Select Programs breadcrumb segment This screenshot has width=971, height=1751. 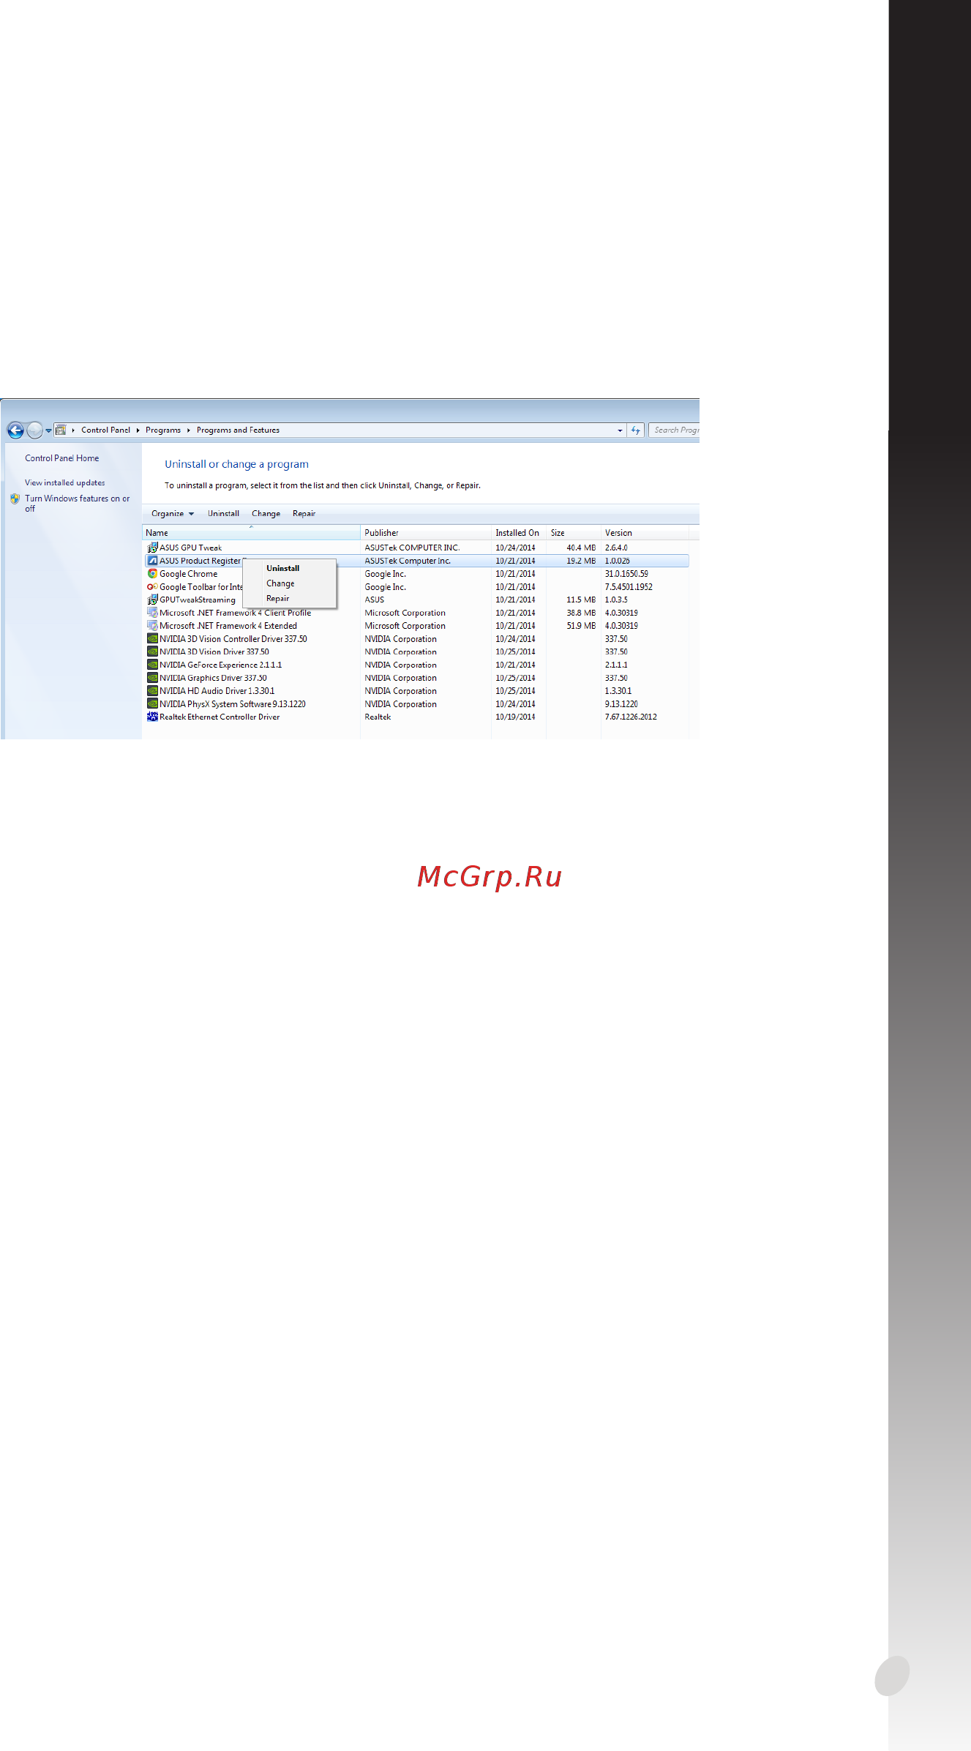[162, 430]
